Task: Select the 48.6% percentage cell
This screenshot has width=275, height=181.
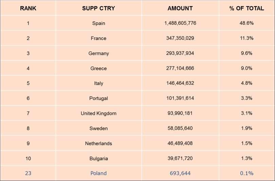Action: click(246, 23)
